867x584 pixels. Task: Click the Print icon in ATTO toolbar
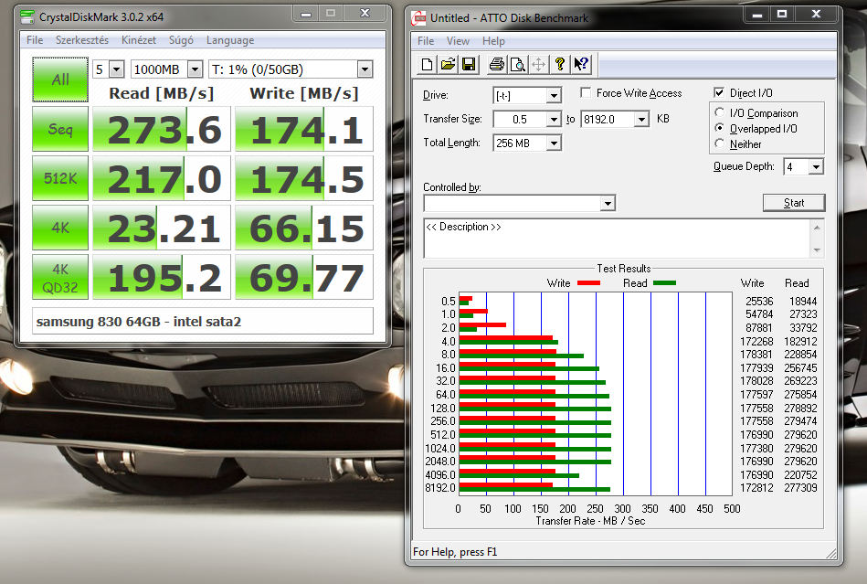496,64
